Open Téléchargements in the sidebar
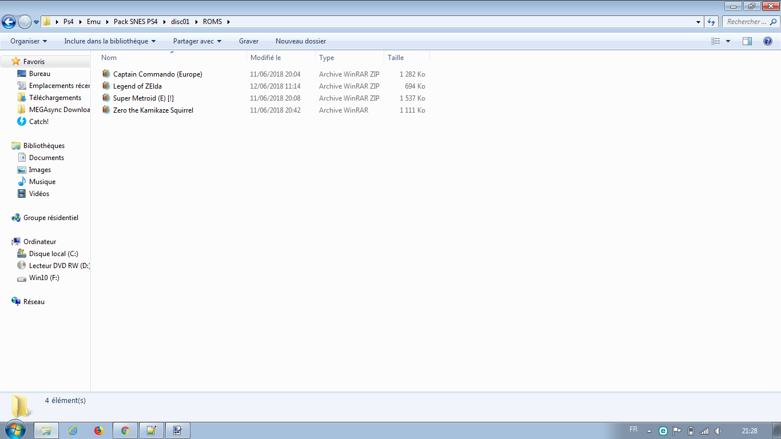 (55, 98)
